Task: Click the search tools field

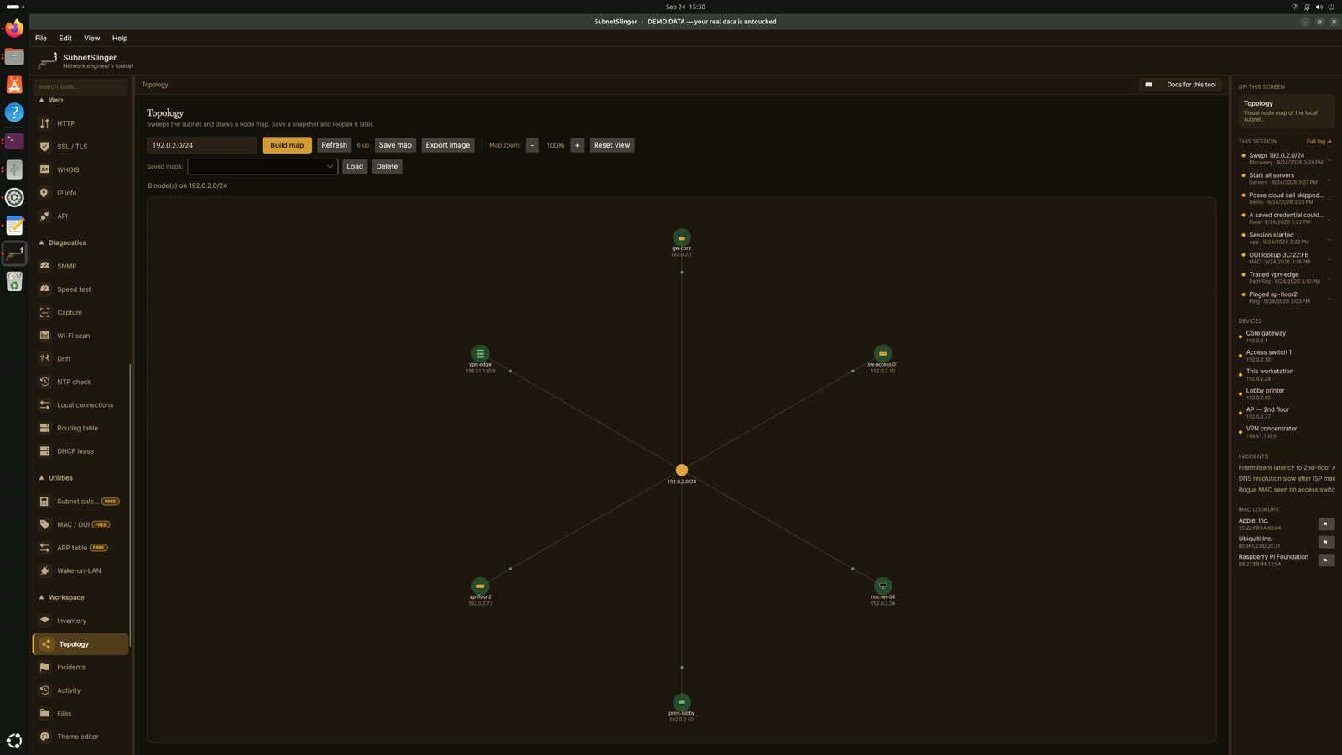Action: tap(81, 86)
